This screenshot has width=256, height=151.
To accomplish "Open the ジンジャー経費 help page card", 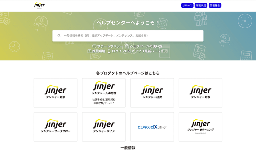I will point(152,93).
